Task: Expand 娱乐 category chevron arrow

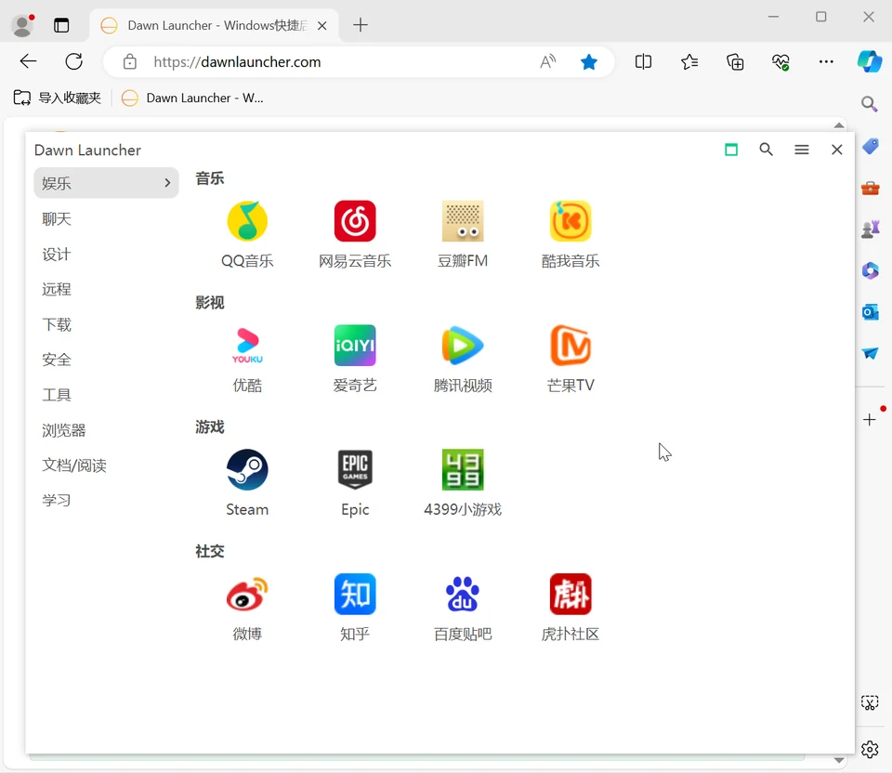Action: click(x=167, y=183)
